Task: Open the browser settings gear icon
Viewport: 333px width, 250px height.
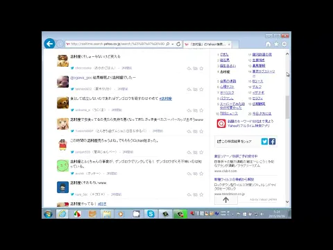Action: [x=284, y=44]
